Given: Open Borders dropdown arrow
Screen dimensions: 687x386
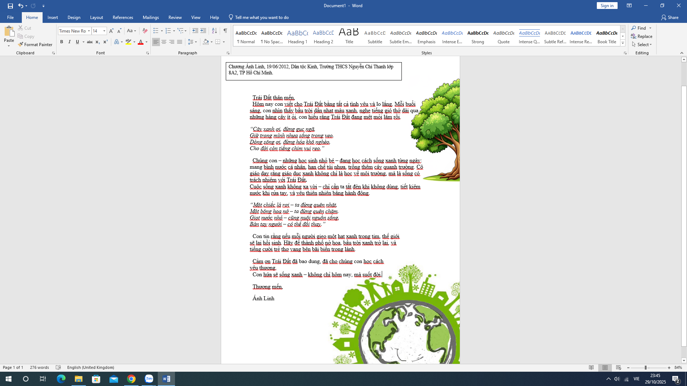Looking at the screenshot, I should coord(224,42).
